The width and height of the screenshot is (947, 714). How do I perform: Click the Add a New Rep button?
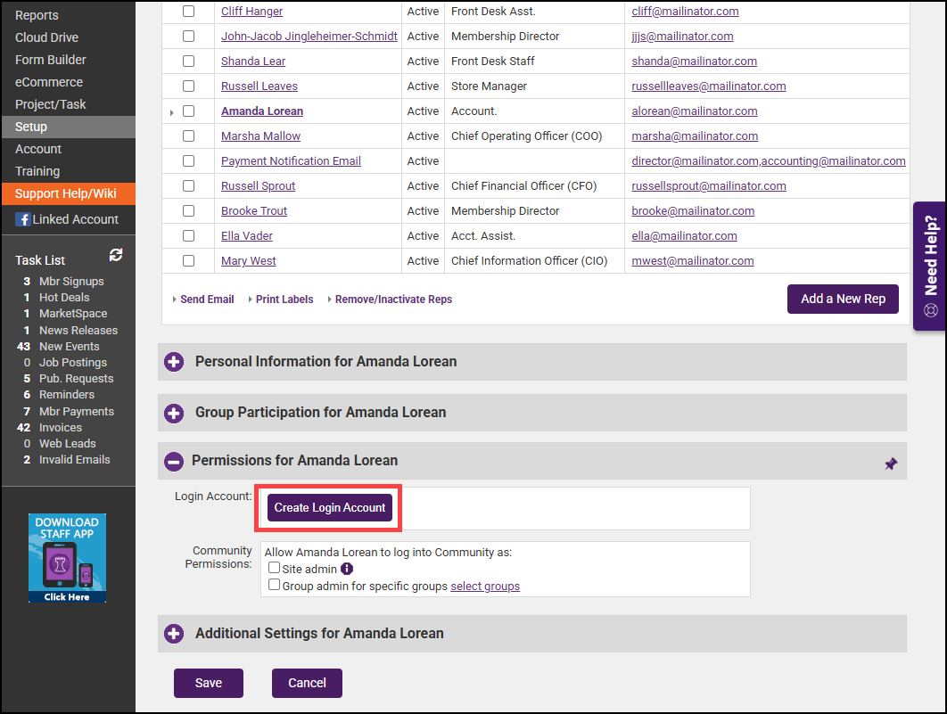tap(843, 299)
